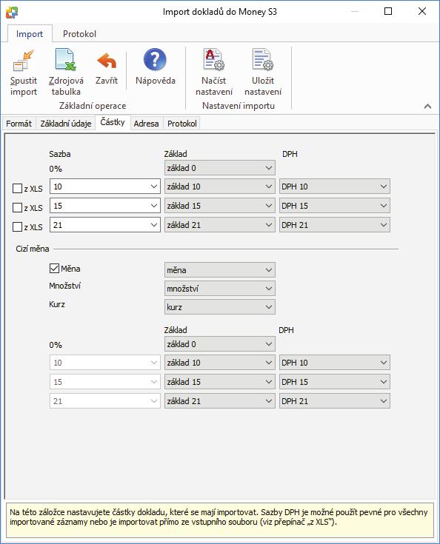Open the upper DPH 15 dropdown

335,206
